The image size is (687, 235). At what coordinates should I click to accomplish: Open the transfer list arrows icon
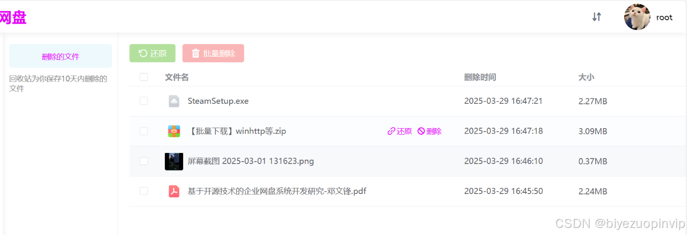[x=597, y=17]
